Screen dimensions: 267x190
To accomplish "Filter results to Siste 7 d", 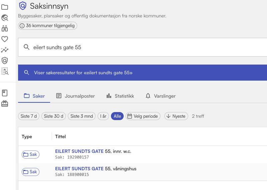I will 29,116.
